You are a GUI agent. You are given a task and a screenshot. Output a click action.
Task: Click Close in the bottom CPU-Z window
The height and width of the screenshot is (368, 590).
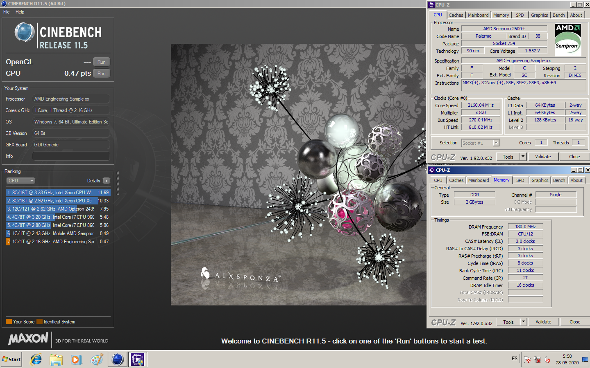[x=575, y=322]
